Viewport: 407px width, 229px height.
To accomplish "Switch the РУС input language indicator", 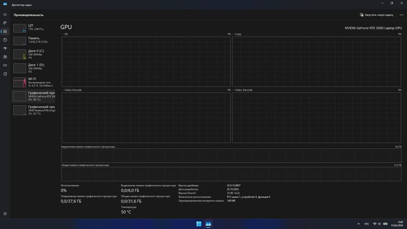I will (367, 224).
